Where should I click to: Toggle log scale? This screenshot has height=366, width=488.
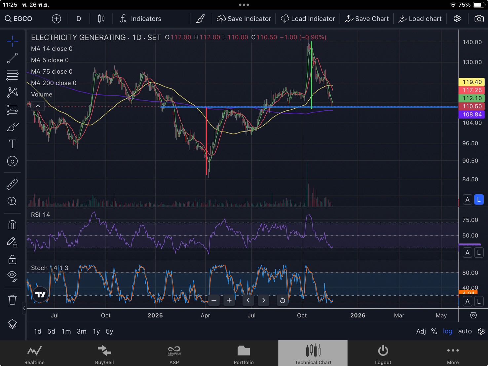pos(448,331)
